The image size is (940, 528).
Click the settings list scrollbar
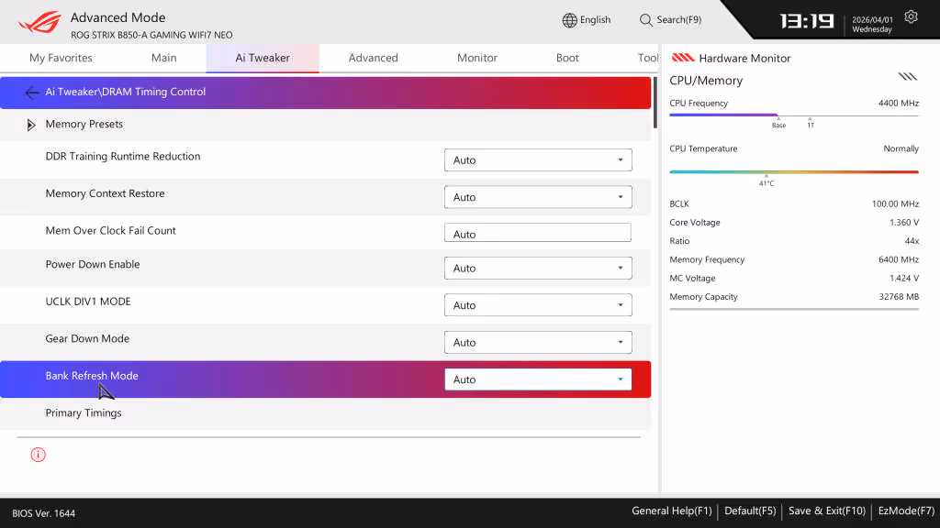(655, 103)
